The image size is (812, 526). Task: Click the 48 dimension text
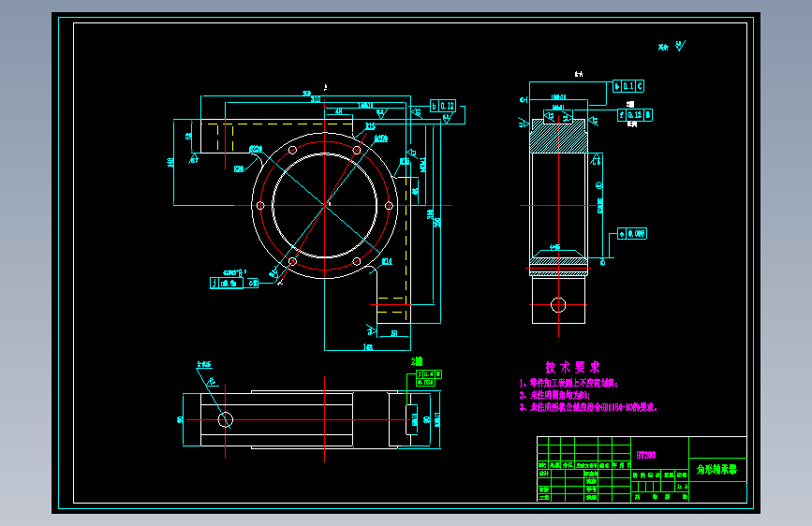pos(338,111)
